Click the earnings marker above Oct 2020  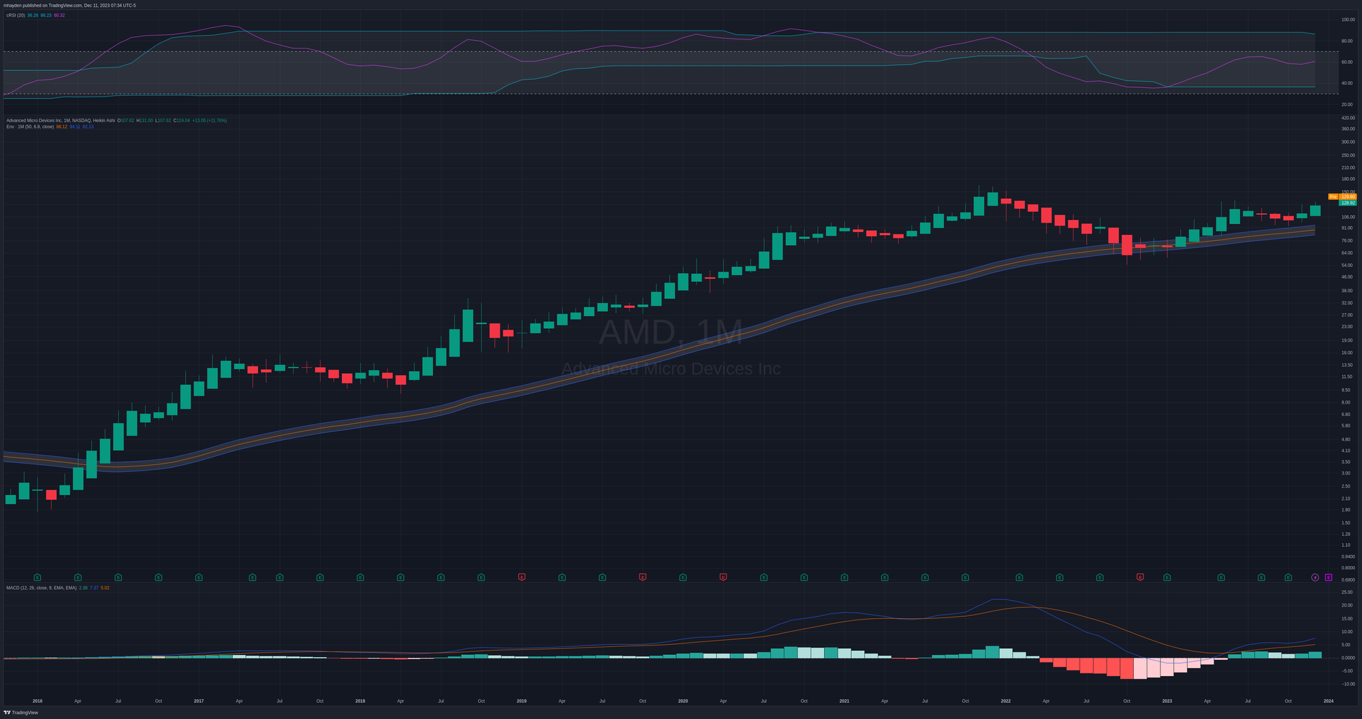click(x=804, y=577)
